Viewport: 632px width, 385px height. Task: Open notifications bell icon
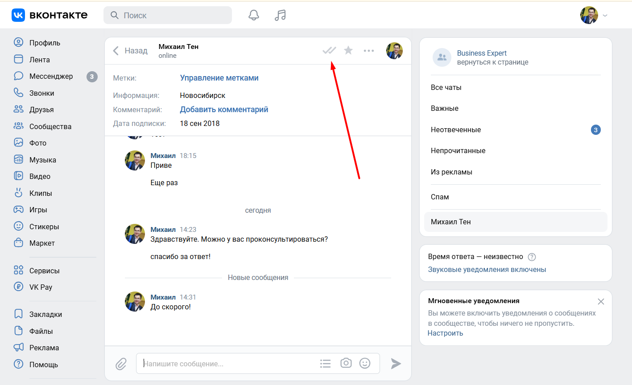[254, 15]
